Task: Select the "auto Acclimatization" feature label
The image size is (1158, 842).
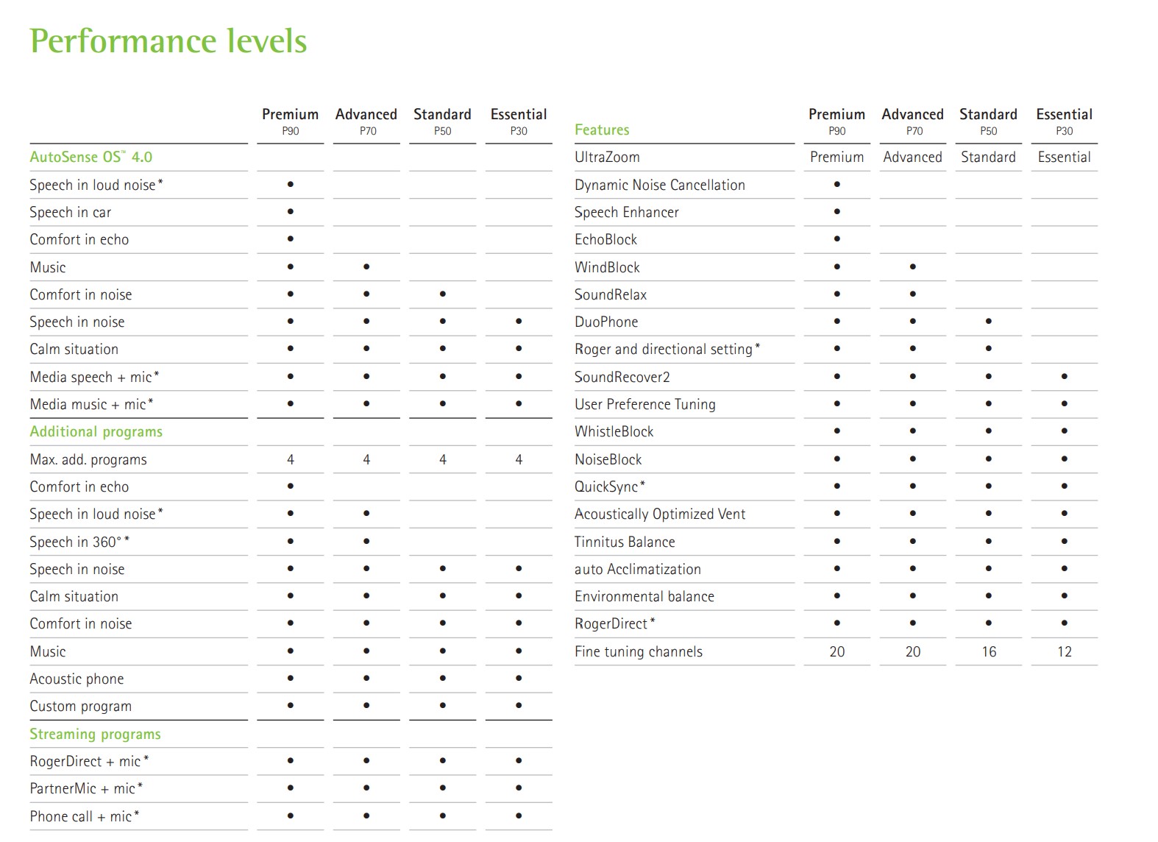Action: (x=638, y=569)
